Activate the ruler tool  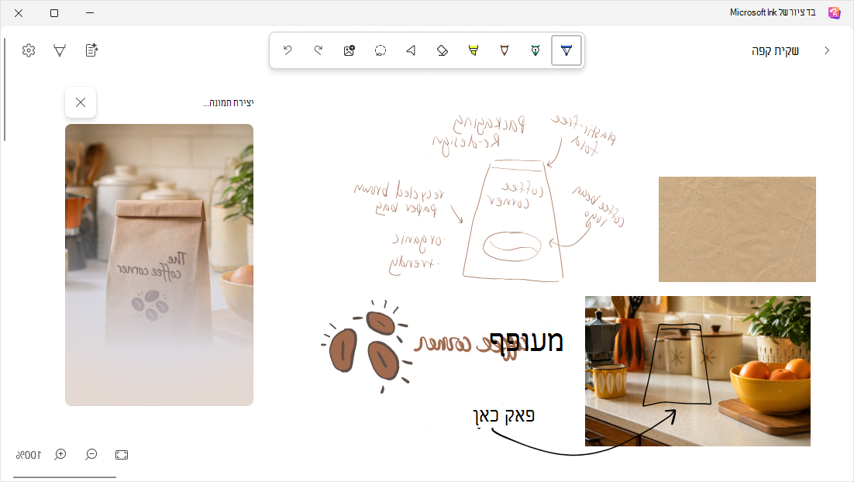click(x=412, y=50)
